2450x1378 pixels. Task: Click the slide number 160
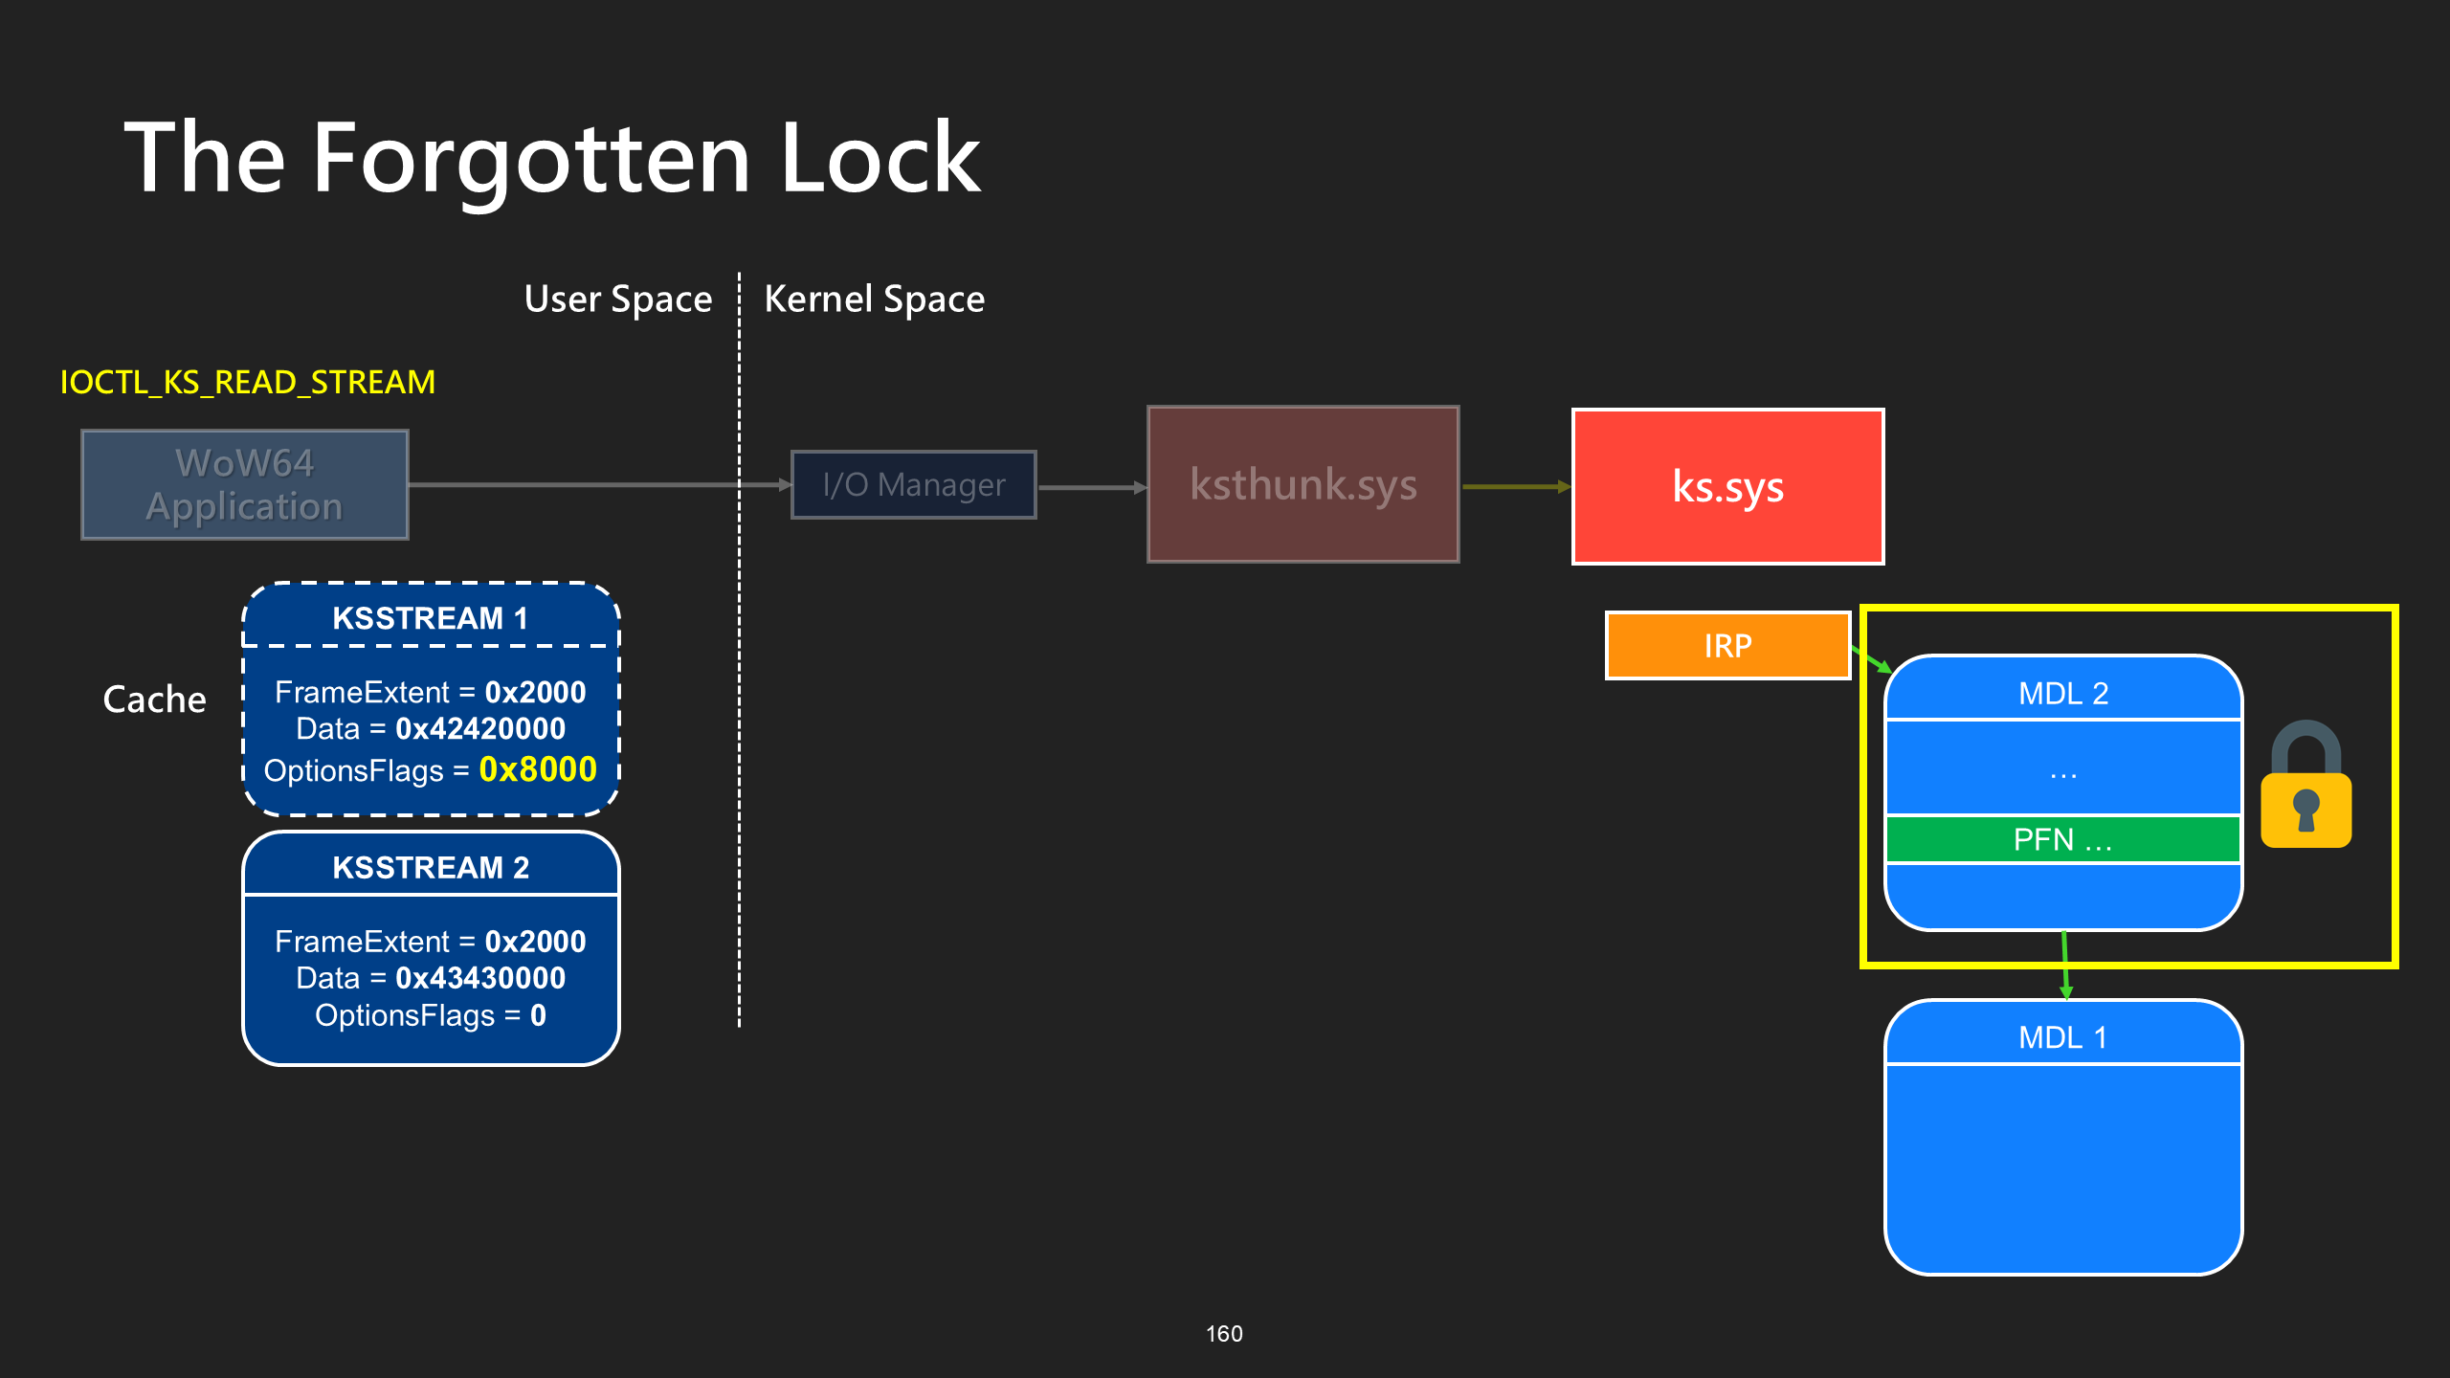[1224, 1333]
